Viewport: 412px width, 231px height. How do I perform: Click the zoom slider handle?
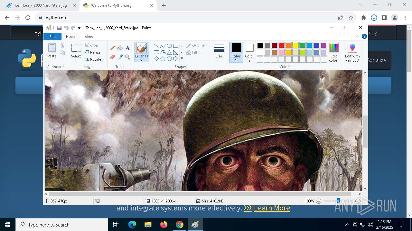pyautogui.click(x=338, y=201)
